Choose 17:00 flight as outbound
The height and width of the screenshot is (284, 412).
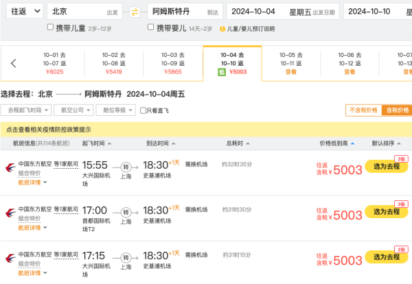tap(387, 212)
